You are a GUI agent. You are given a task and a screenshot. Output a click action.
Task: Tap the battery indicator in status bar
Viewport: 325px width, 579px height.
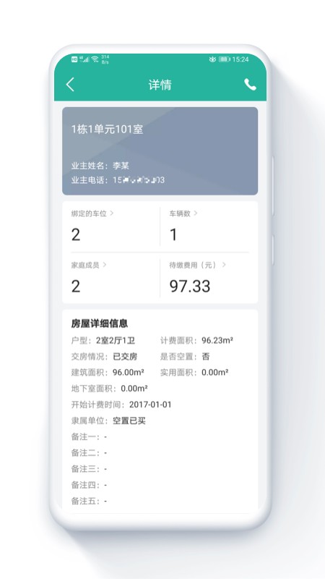224,59
